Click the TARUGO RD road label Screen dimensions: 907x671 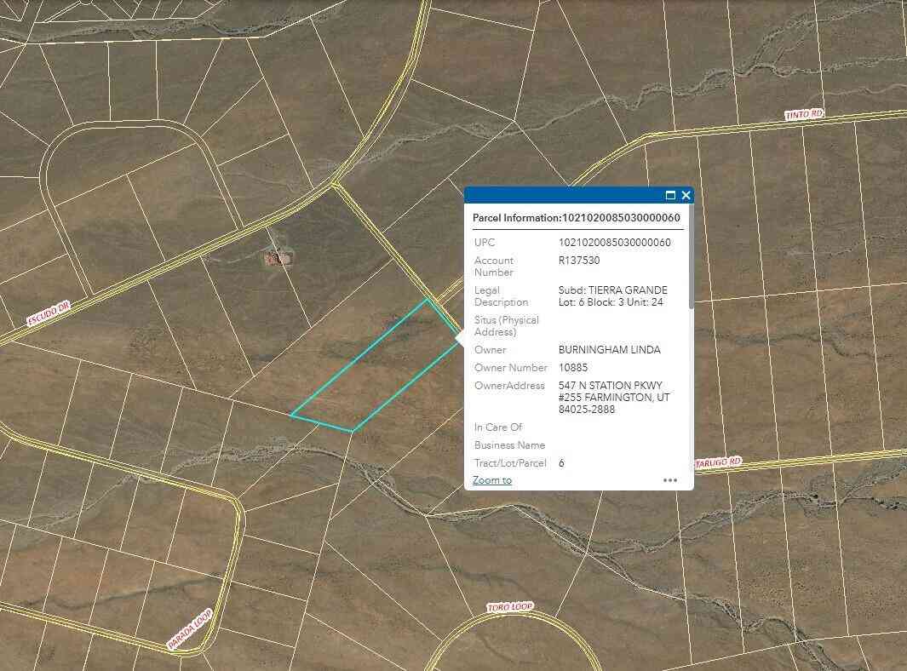[717, 462]
